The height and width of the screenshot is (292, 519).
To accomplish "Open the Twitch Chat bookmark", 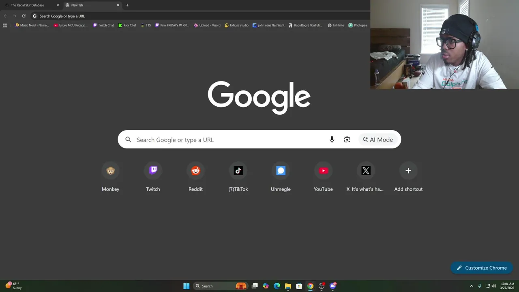I will pyautogui.click(x=103, y=25).
